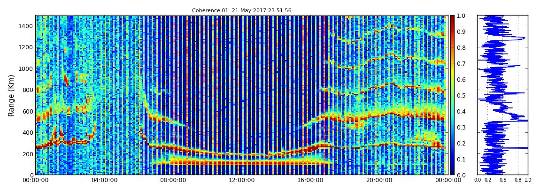Click the colorbar 0.1 label
The width and height of the screenshot is (540, 191).
(462, 160)
